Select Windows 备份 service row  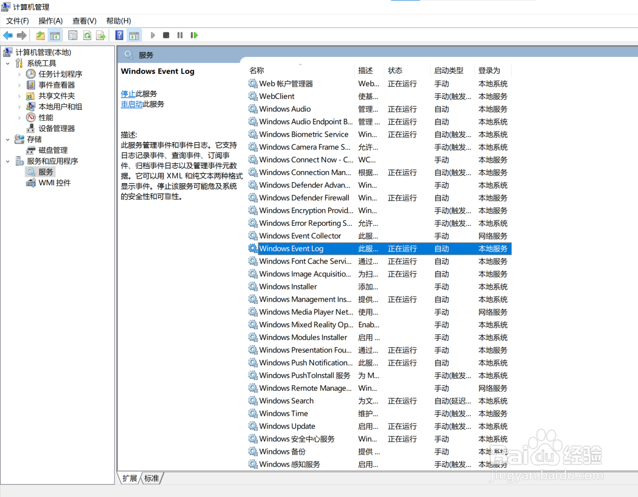(x=379, y=452)
